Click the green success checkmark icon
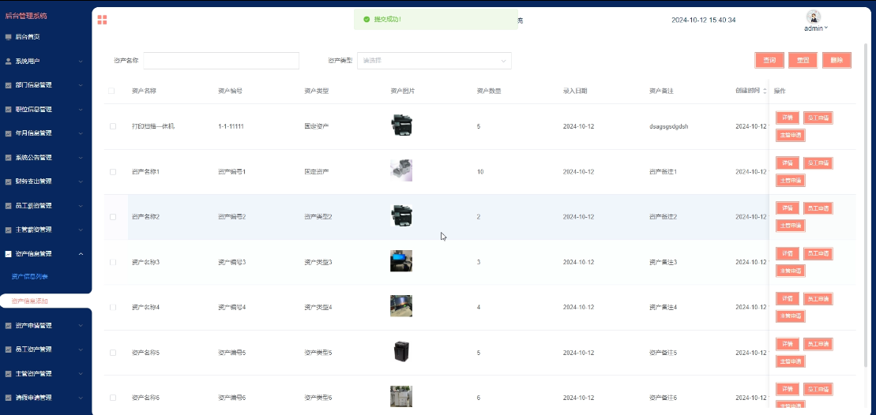This screenshot has width=876, height=415. click(x=367, y=20)
